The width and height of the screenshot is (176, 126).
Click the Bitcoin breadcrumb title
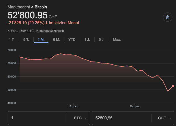pyautogui.click(x=41, y=7)
